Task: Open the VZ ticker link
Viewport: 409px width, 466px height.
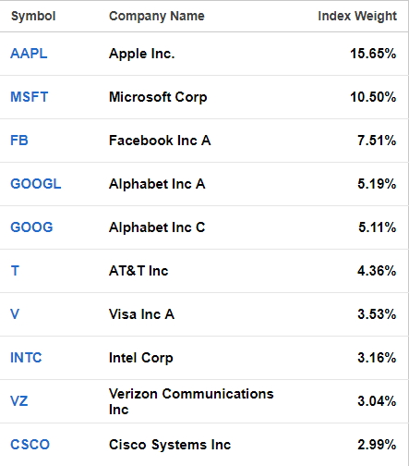Action: pyautogui.click(x=19, y=401)
